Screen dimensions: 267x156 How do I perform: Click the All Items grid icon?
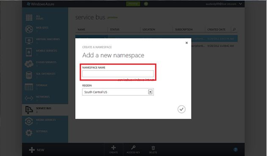tap(29, 17)
